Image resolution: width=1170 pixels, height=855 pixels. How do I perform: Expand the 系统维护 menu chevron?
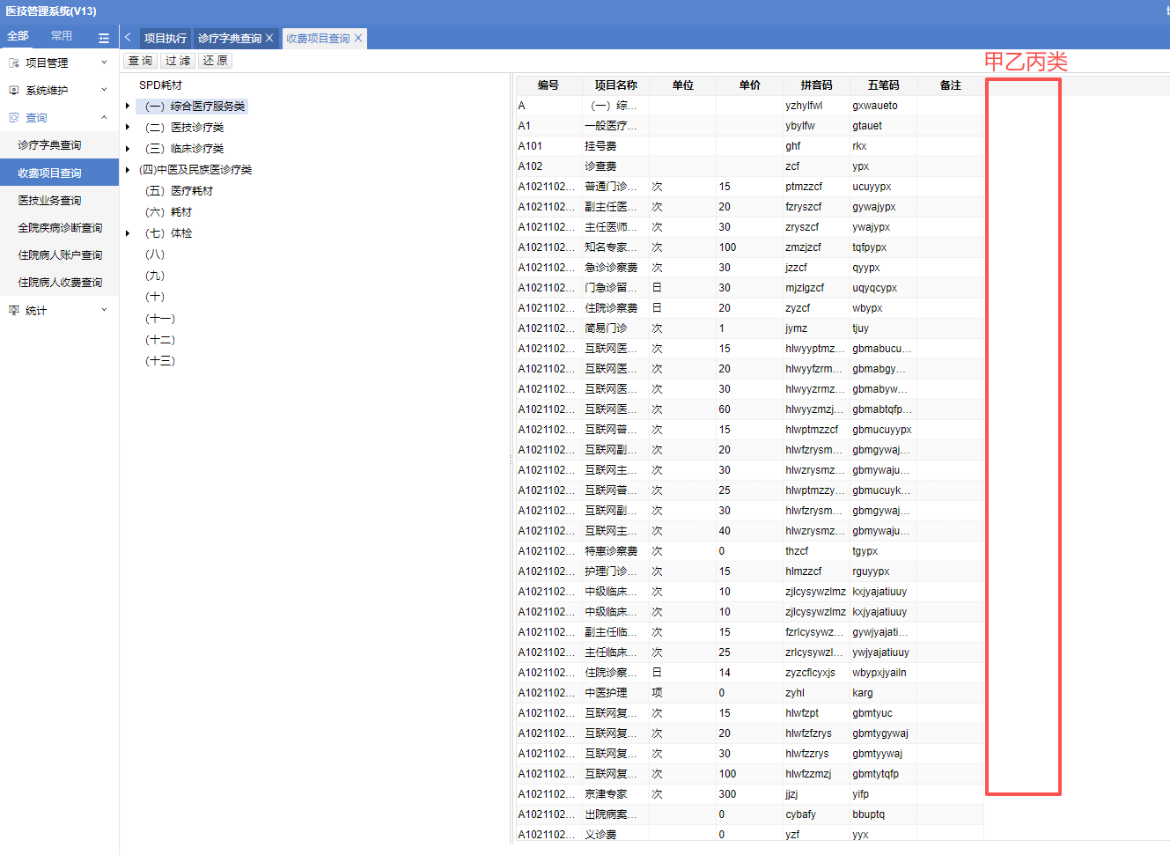[104, 90]
